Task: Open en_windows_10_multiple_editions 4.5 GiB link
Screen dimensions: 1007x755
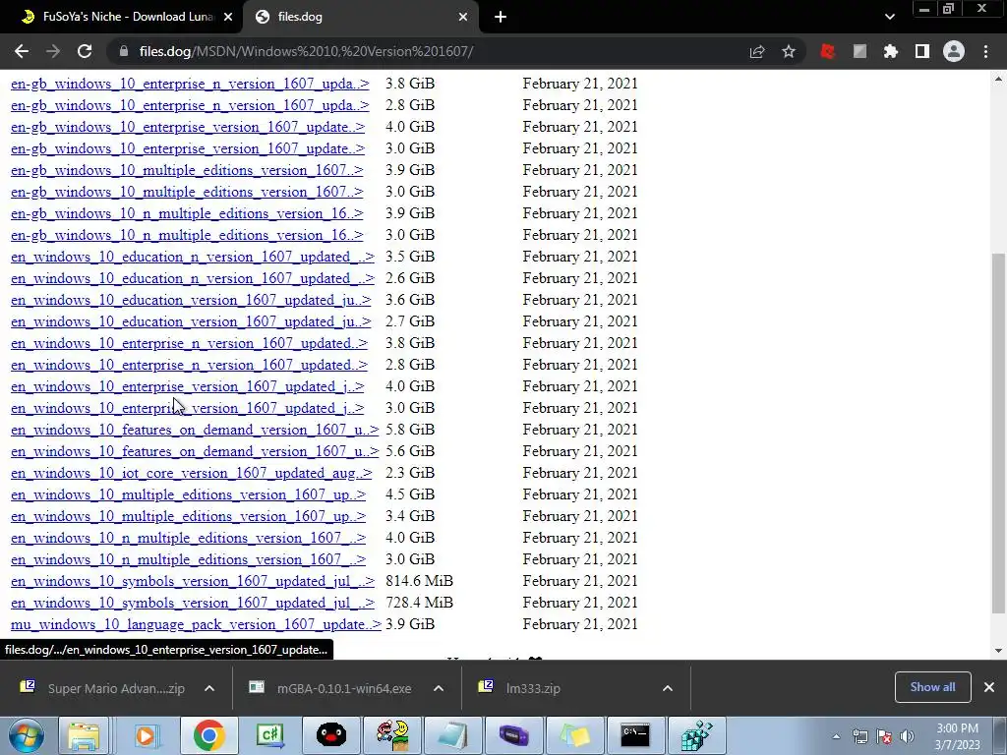Action: 188,495
